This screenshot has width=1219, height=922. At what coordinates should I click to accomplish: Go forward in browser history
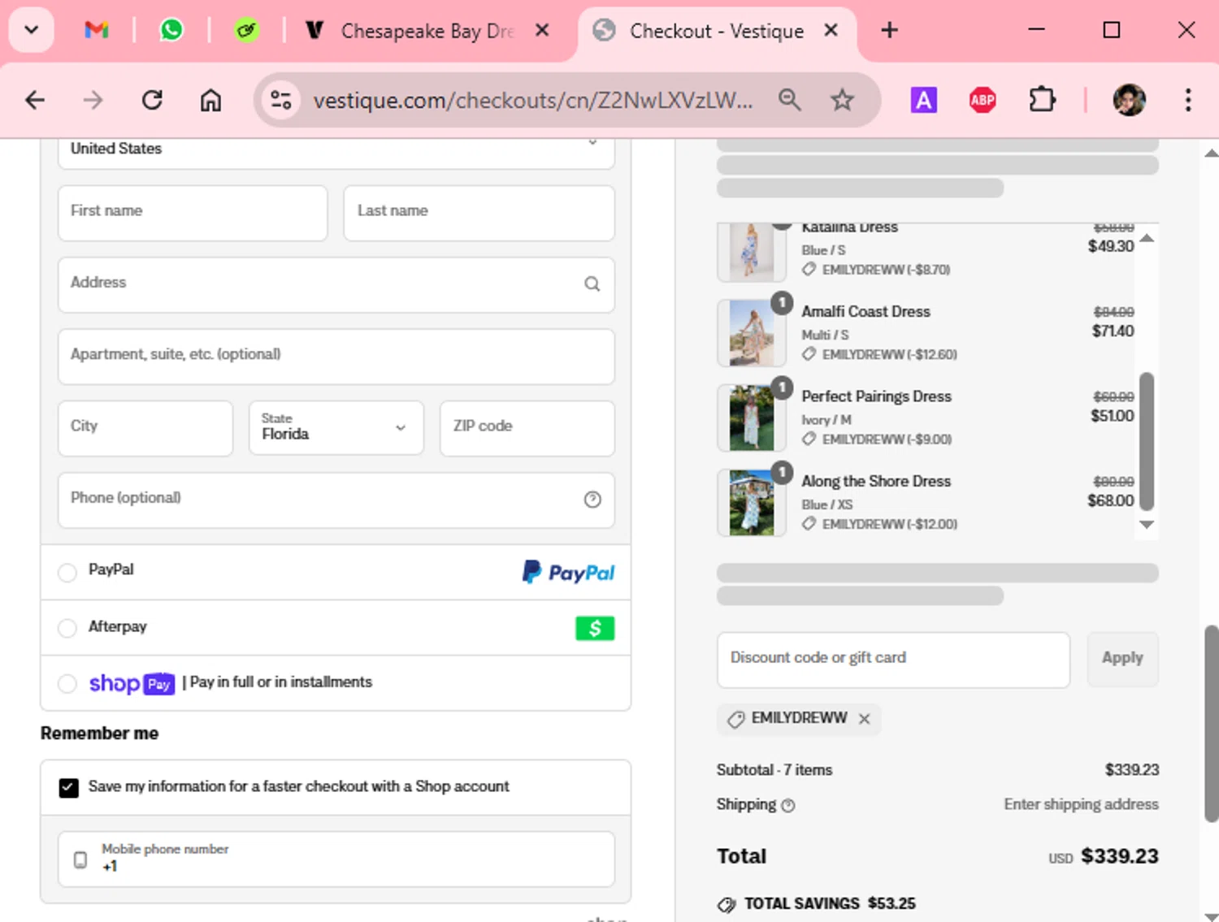point(93,101)
